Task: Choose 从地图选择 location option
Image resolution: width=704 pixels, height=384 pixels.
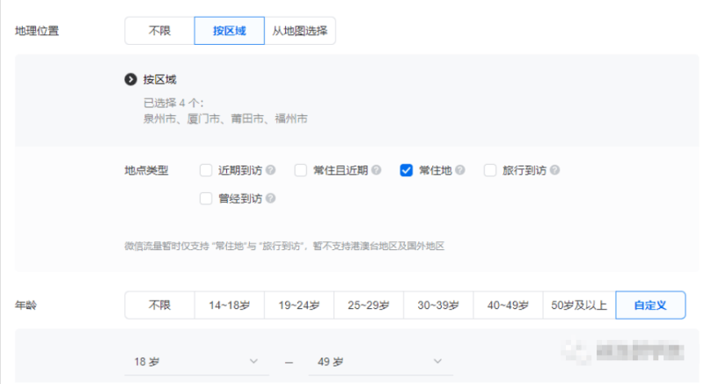Action: coord(300,31)
